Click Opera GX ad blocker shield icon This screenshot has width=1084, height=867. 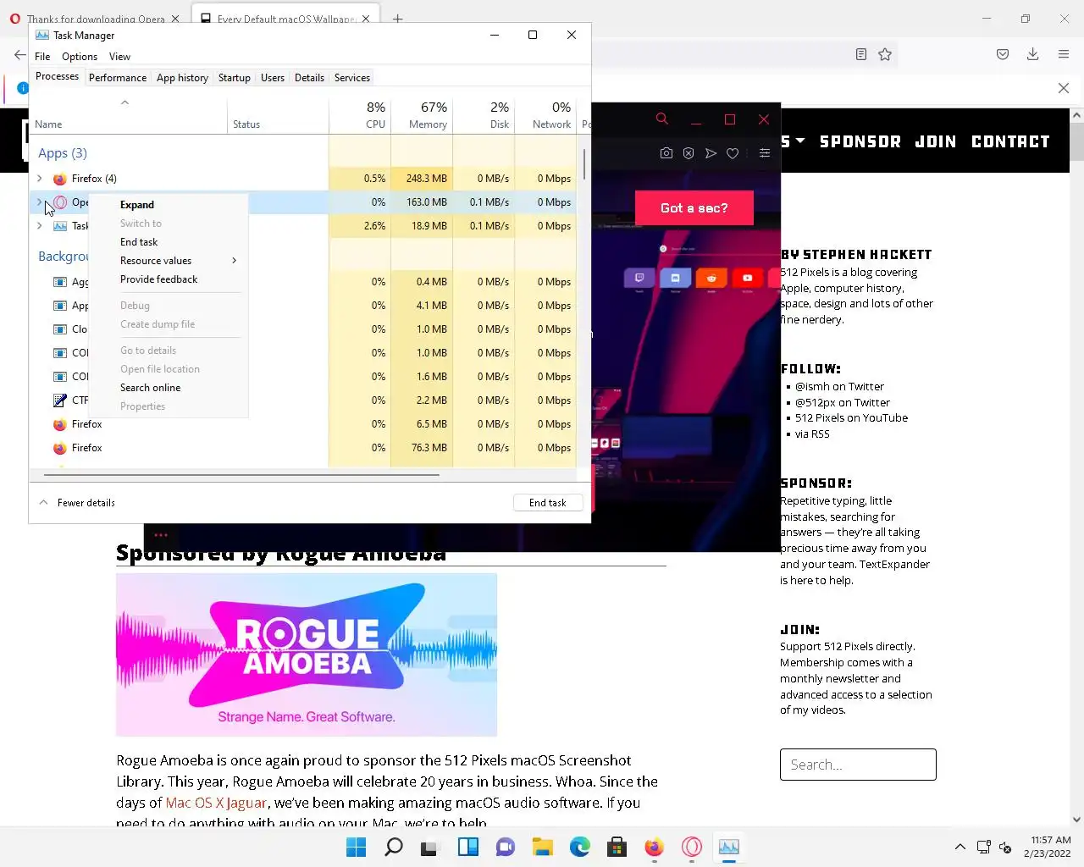[x=689, y=153]
